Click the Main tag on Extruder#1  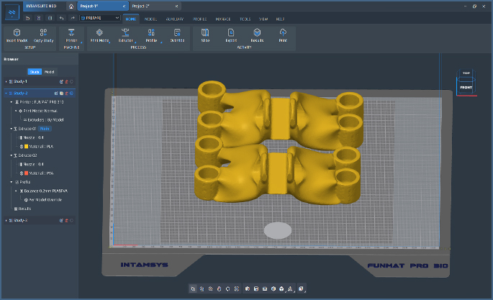(43, 129)
